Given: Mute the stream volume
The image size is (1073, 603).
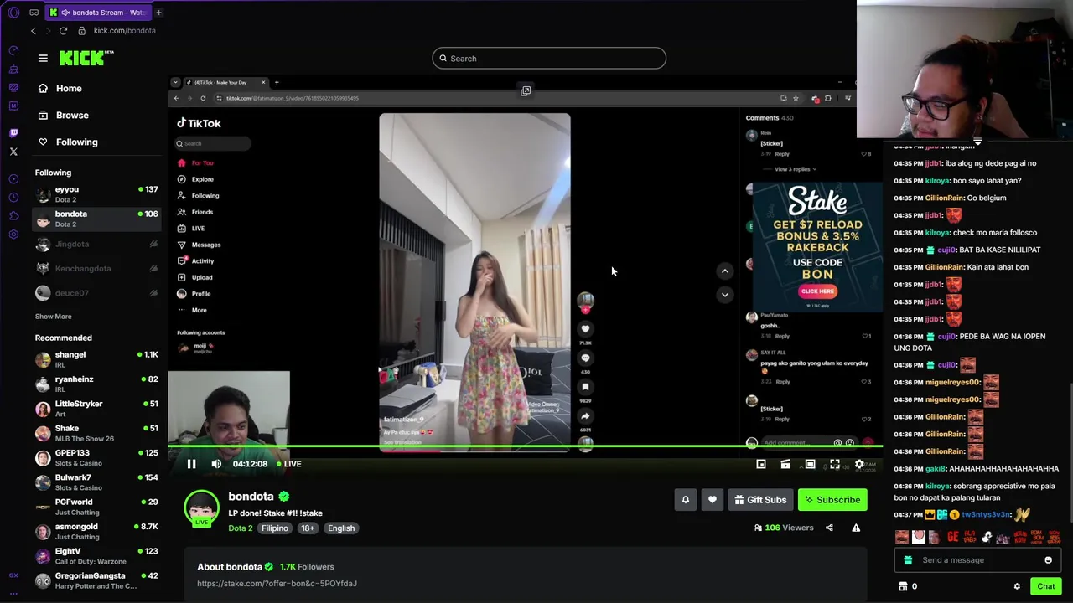Looking at the screenshot, I should 216,464.
